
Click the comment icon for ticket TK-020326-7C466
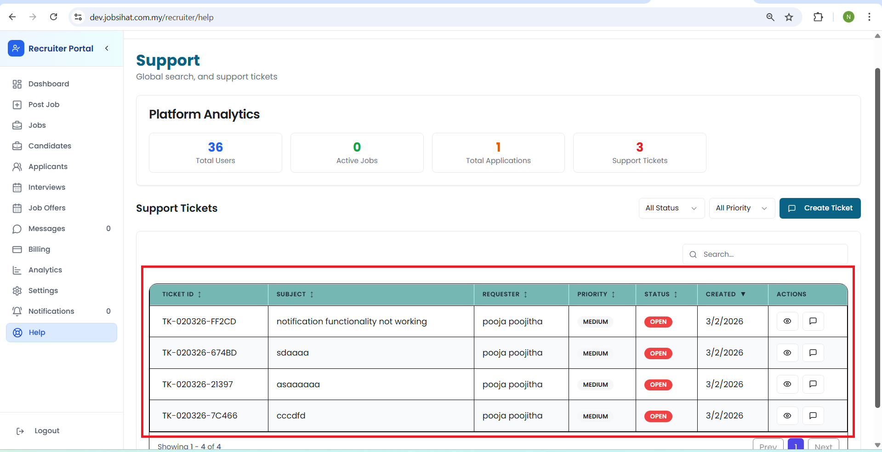[813, 416]
